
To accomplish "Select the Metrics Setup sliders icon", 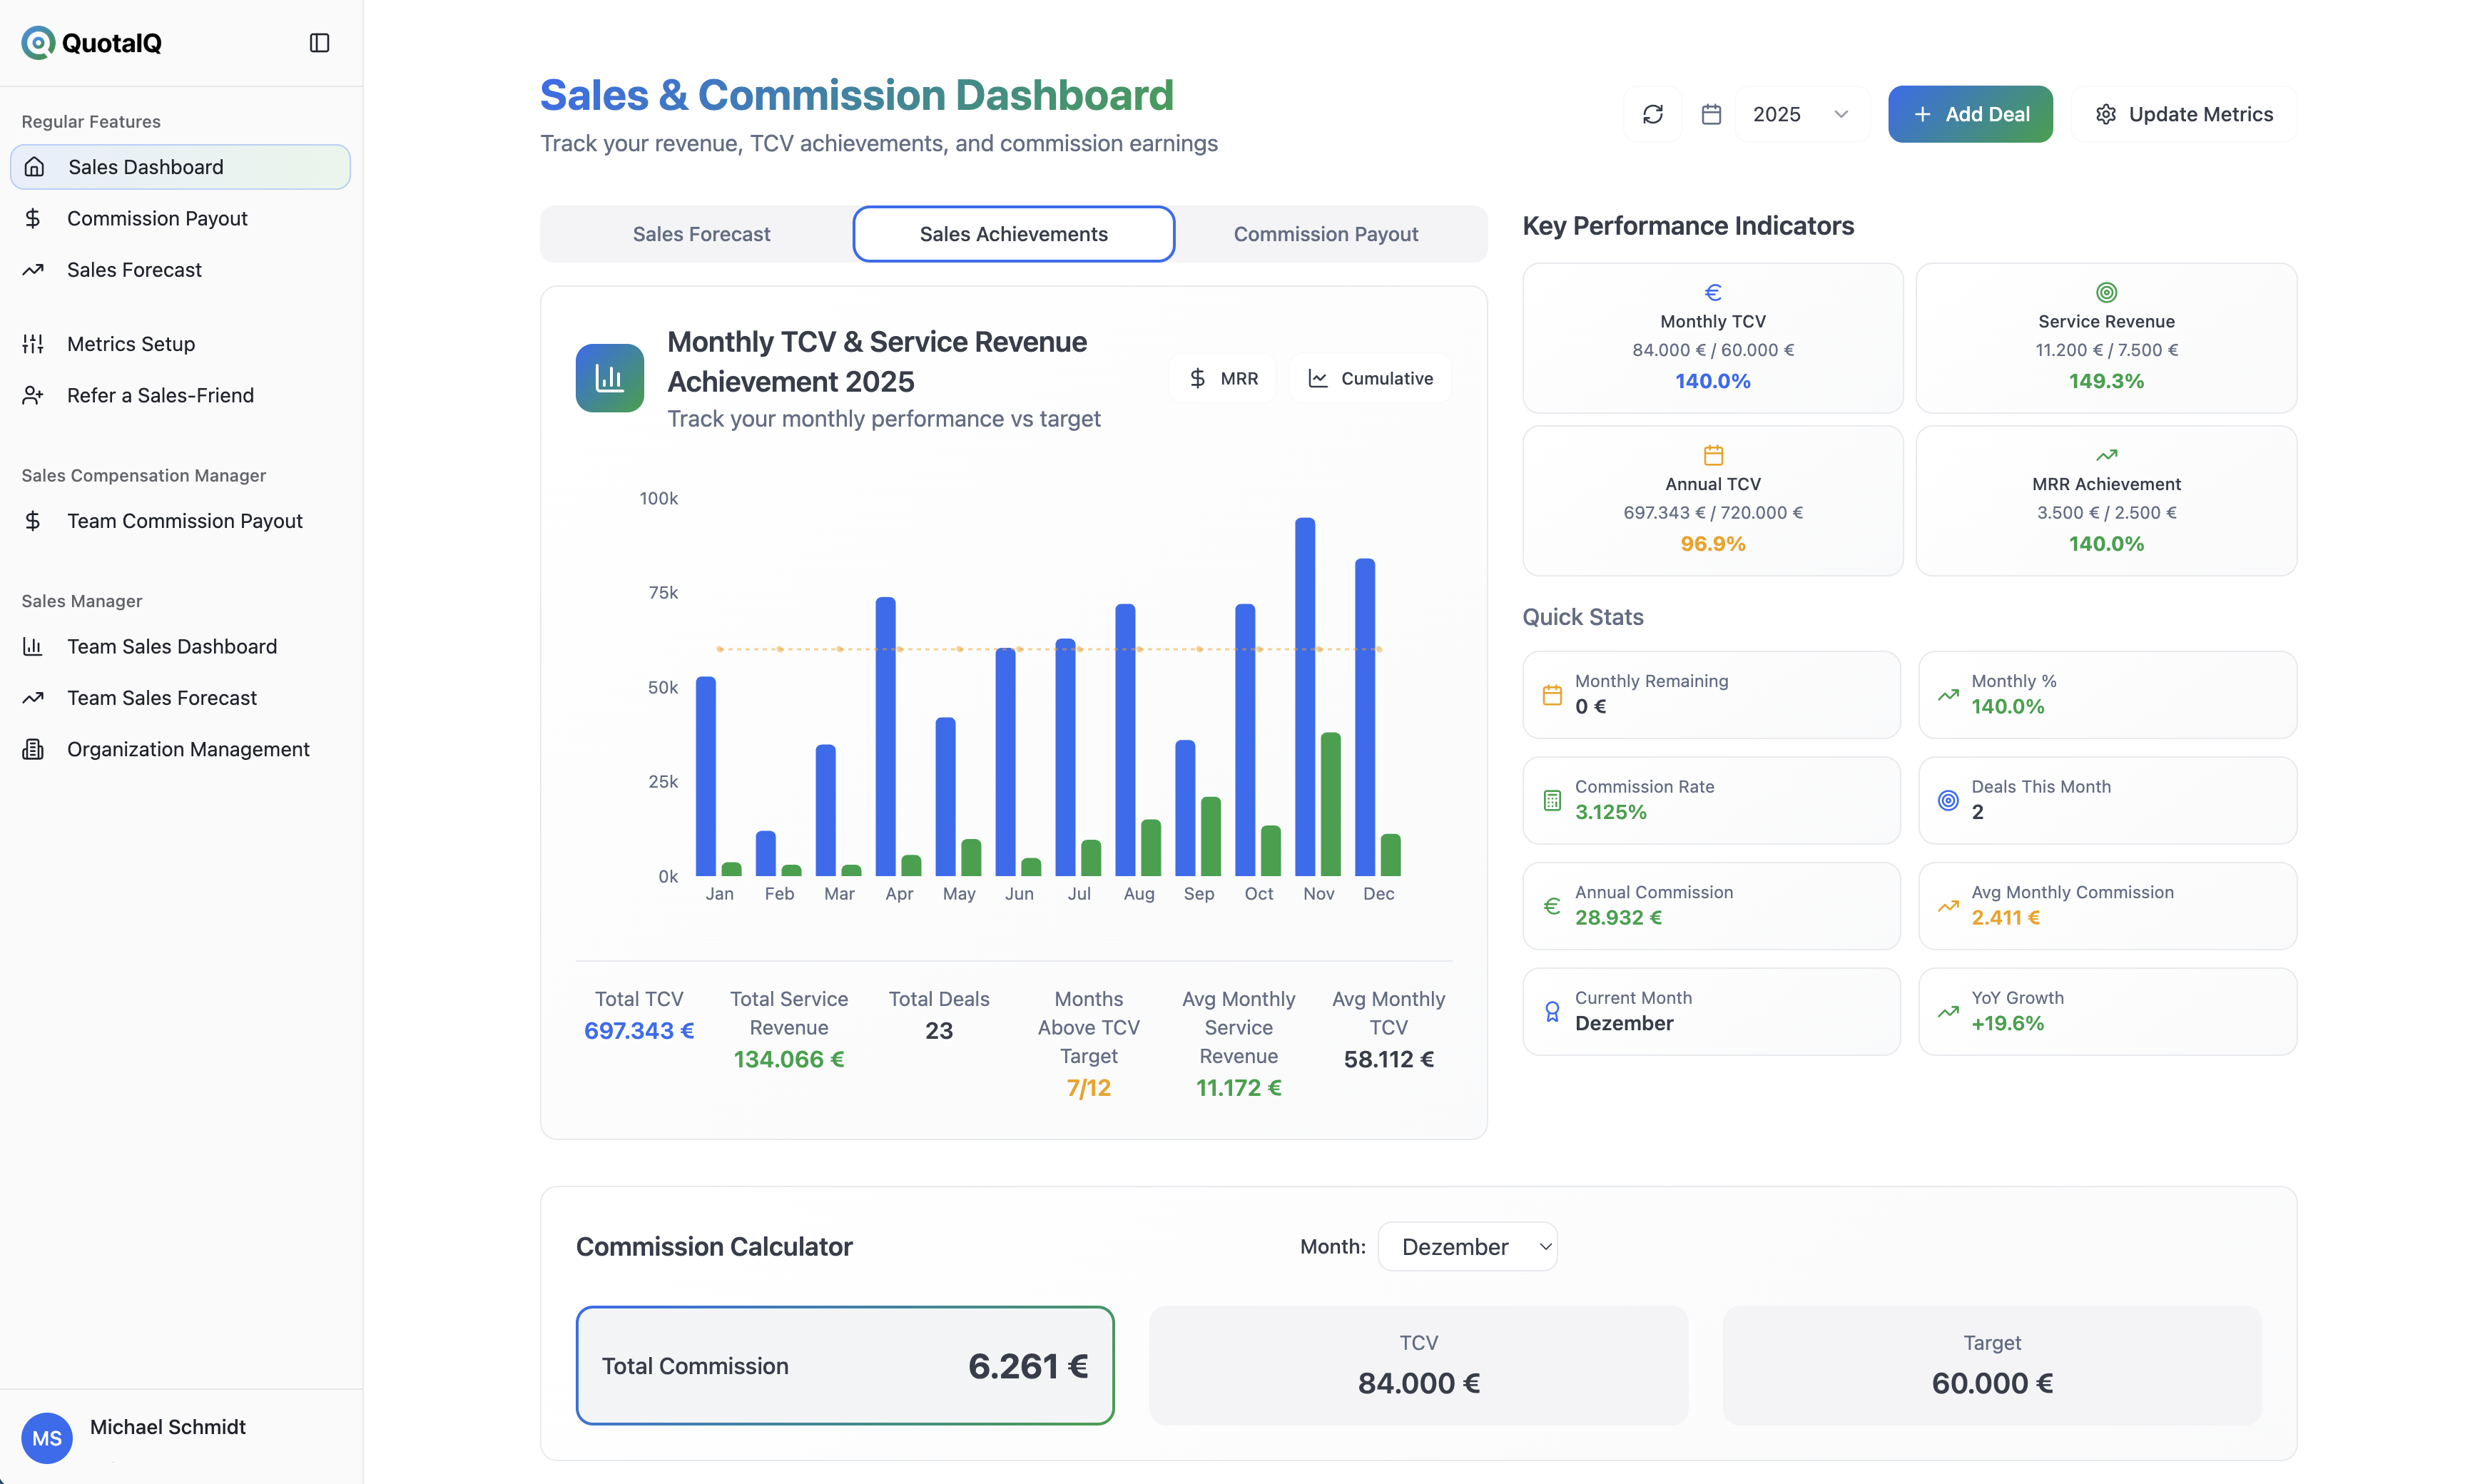I will (x=33, y=344).
